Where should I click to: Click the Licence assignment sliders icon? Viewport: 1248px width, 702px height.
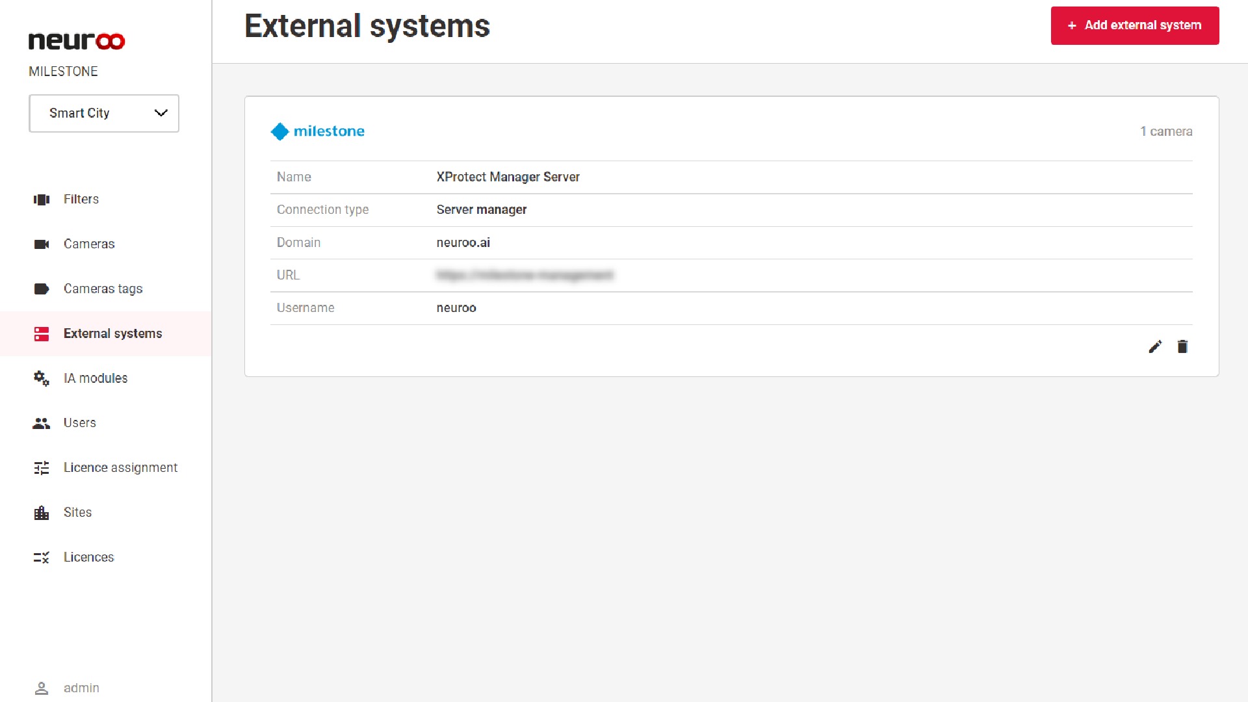click(x=42, y=468)
